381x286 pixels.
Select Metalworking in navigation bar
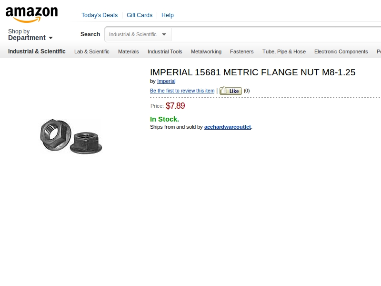click(x=206, y=51)
